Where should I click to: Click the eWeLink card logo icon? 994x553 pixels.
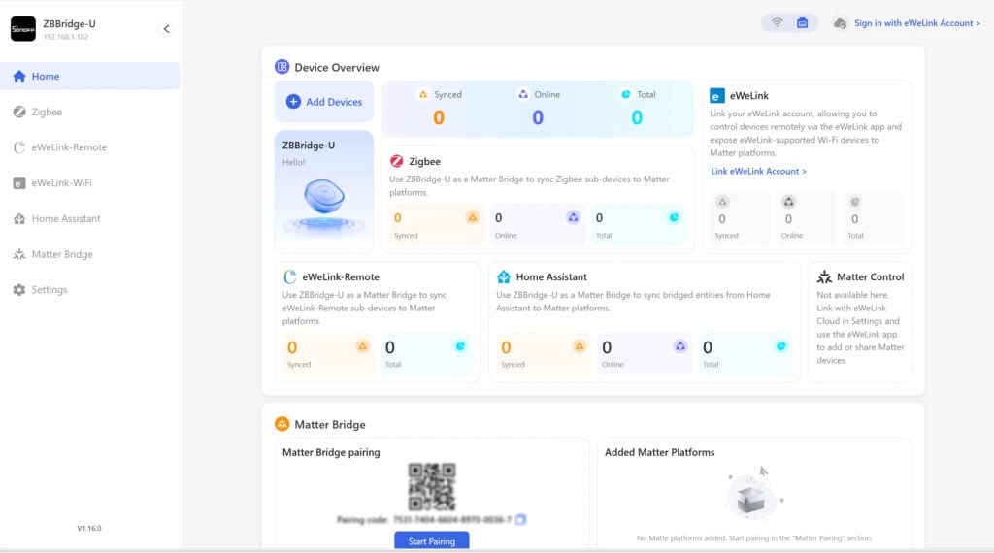[717, 96]
